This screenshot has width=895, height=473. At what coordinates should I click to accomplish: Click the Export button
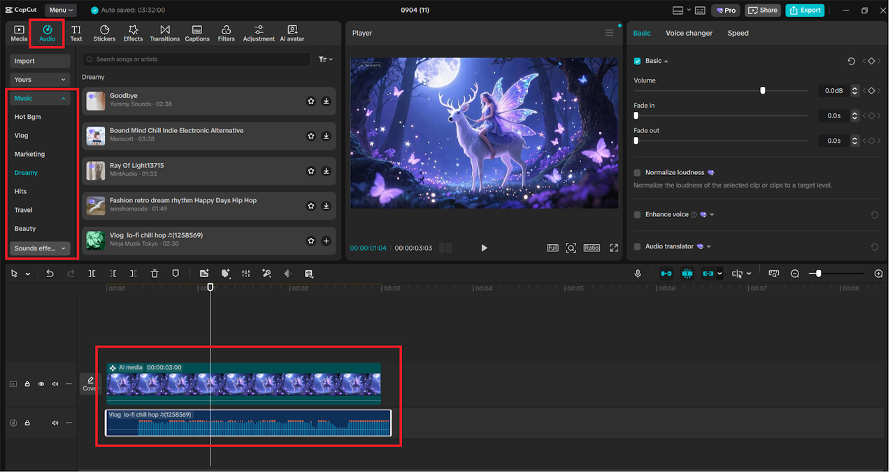805,10
